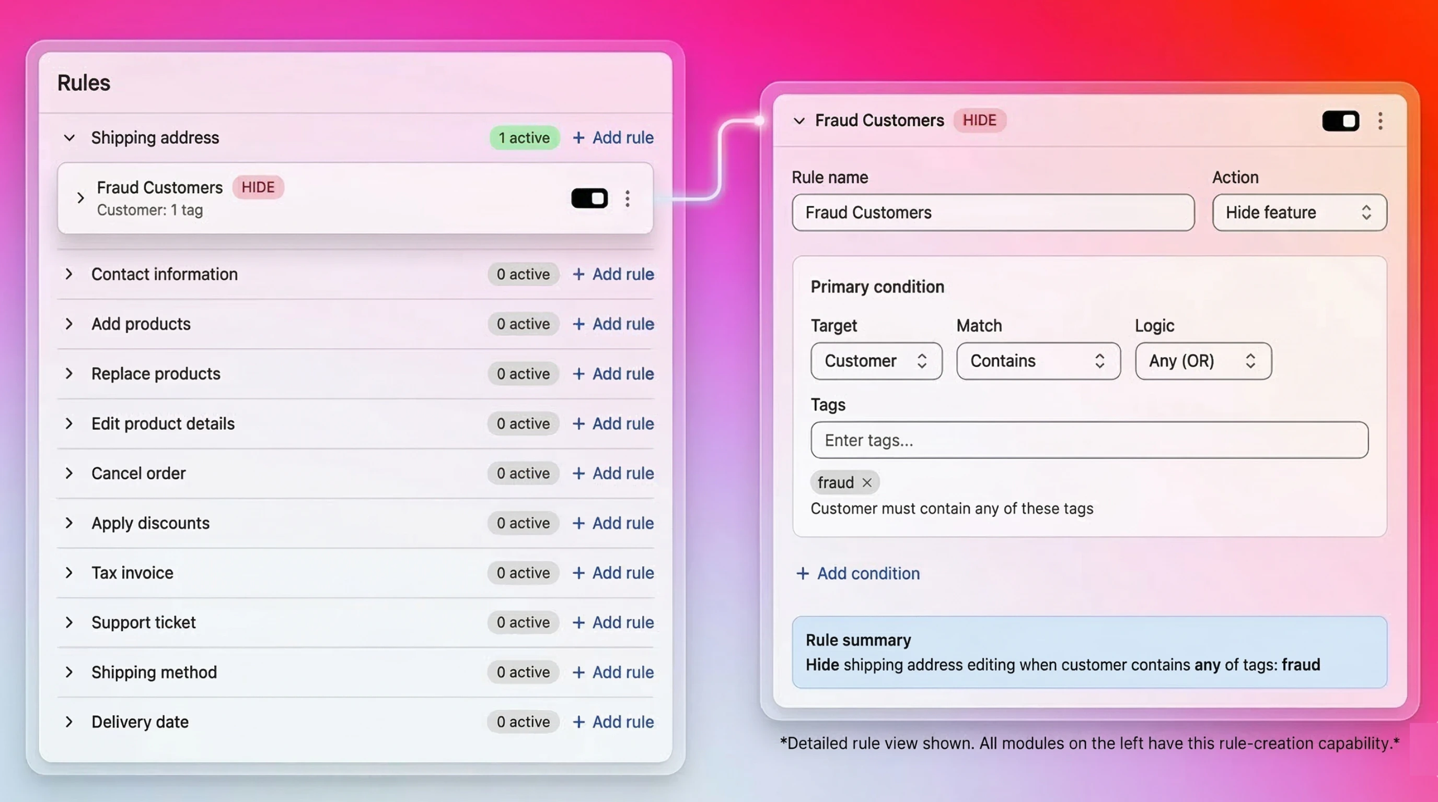Open the Match dropdown showing Contains

pos(1038,361)
